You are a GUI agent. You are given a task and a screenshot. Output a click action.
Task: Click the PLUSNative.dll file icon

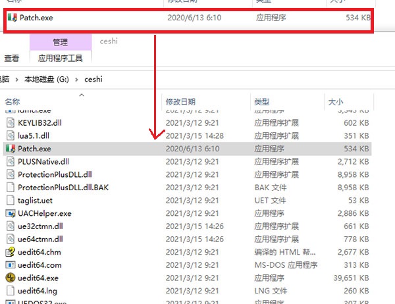pos(11,161)
